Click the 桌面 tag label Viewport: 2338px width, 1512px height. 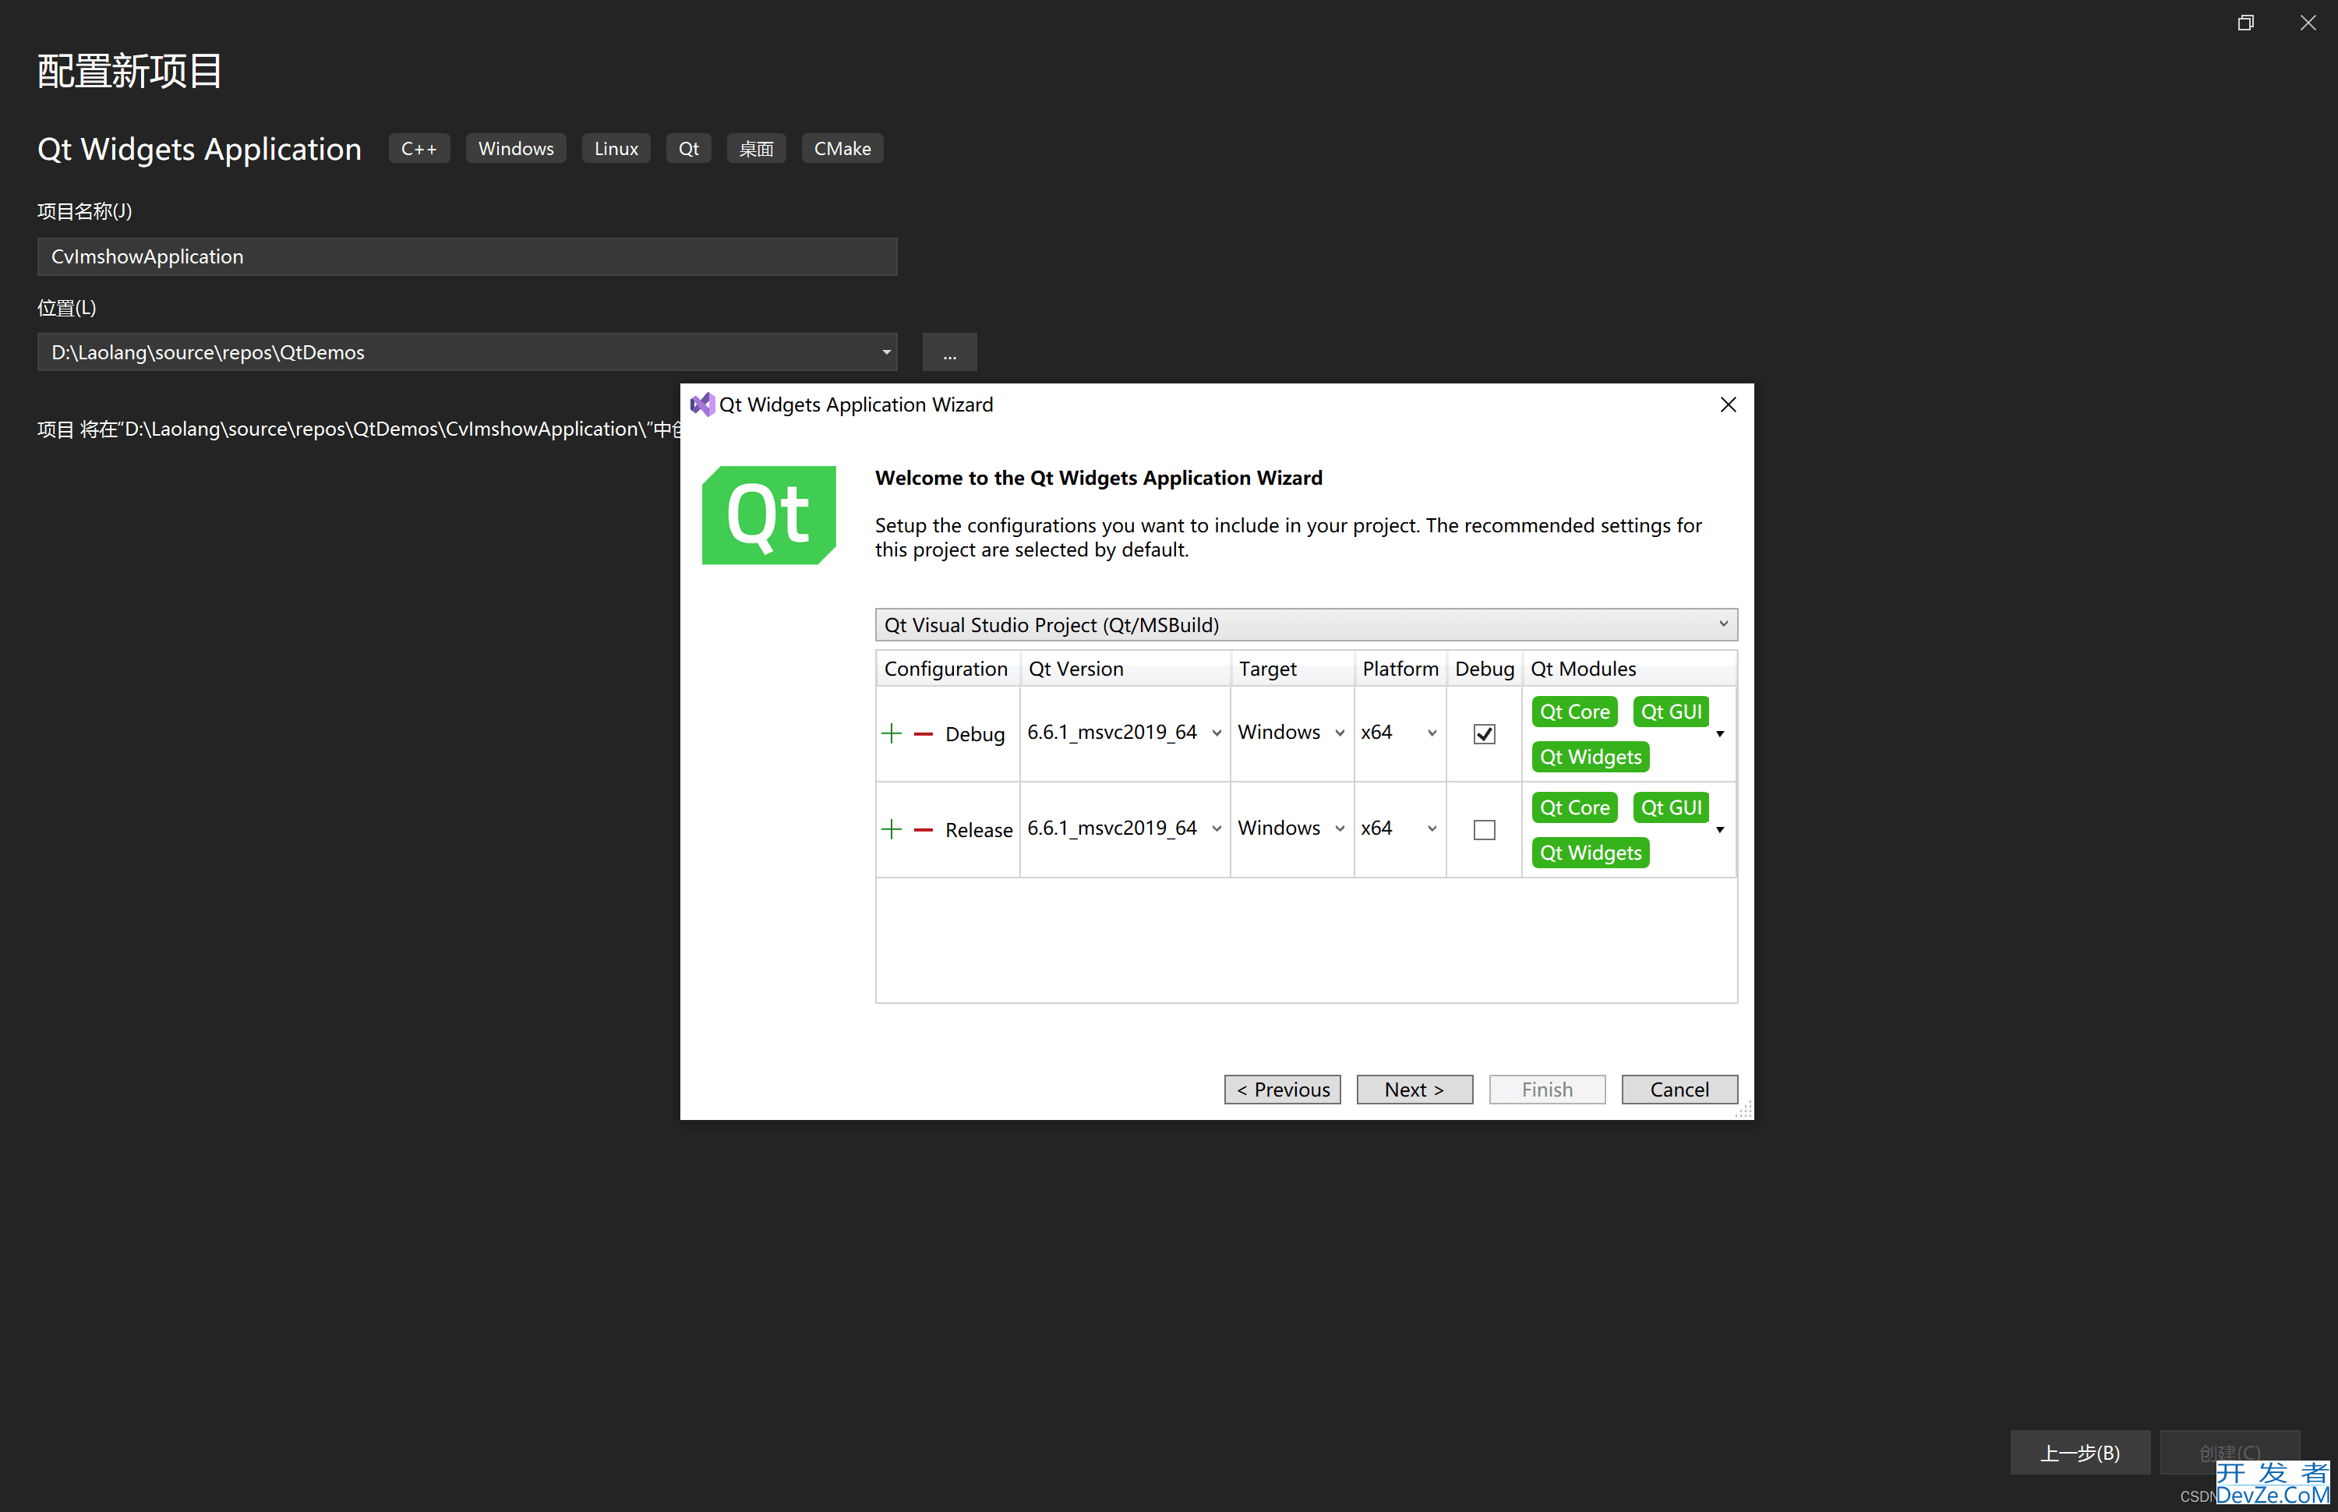click(x=756, y=148)
